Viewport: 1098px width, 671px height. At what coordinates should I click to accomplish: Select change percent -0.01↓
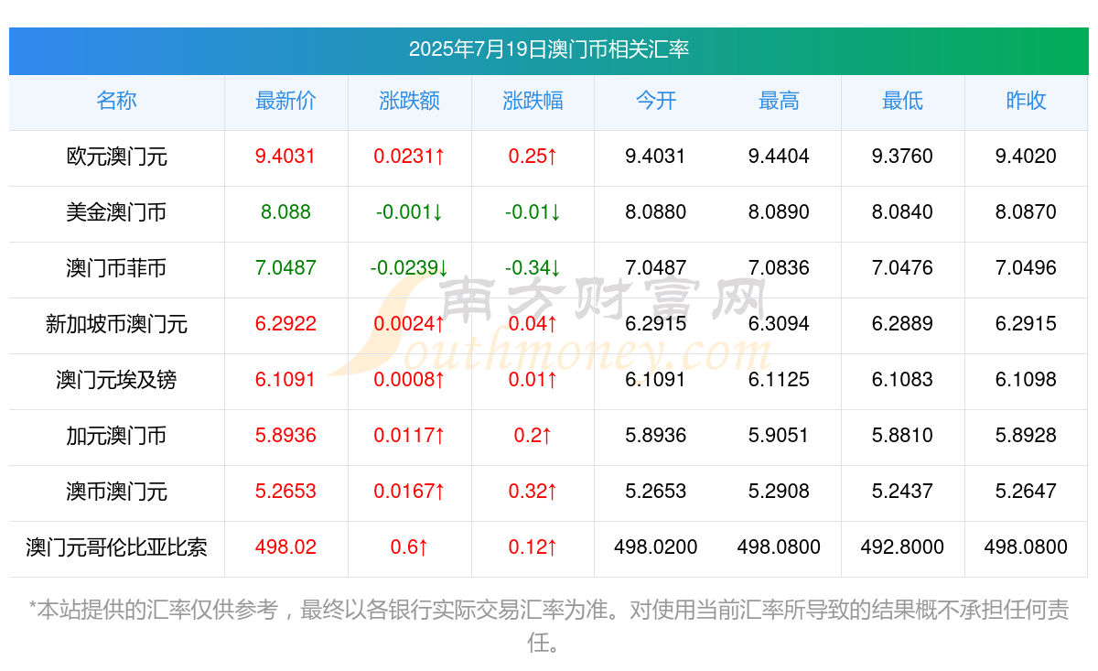pyautogui.click(x=533, y=212)
